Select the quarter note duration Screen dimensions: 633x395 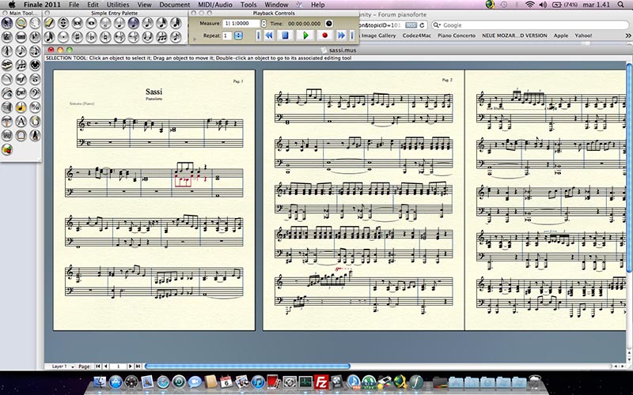119,23
